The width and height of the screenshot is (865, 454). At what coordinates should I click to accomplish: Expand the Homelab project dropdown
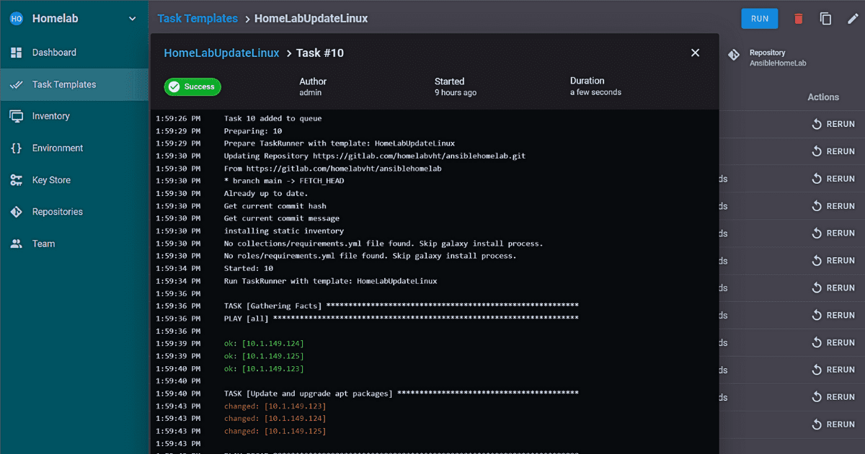(132, 19)
